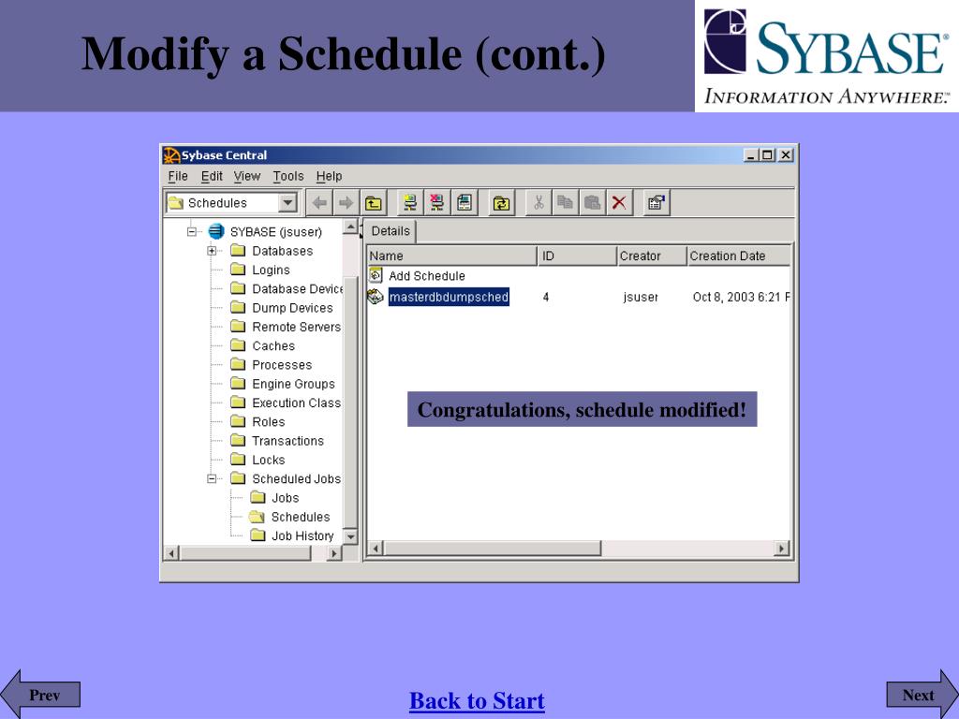This screenshot has width=959, height=719.
Task: Select the Transactions tree item
Action: (x=288, y=440)
